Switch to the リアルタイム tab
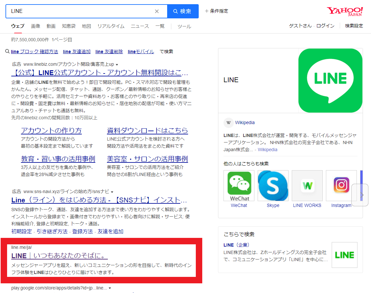The height and width of the screenshot is (293, 371). pyautogui.click(x=111, y=26)
